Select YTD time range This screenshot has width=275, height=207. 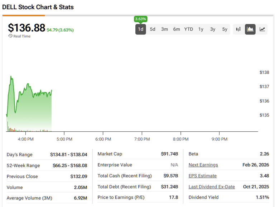tap(189, 29)
